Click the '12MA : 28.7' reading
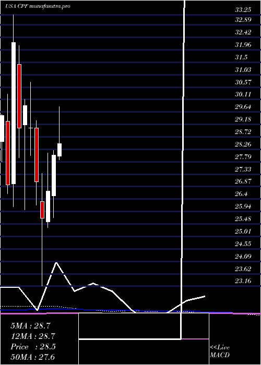This screenshot has height=365, width=261. point(33,336)
